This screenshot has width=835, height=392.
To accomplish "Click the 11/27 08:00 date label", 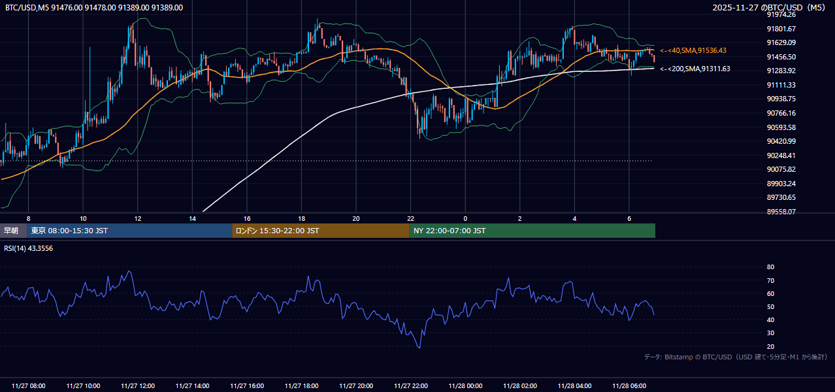I will pyautogui.click(x=29, y=386).
